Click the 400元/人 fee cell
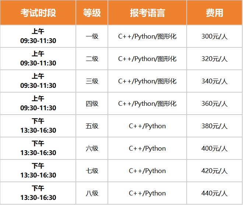 click(x=214, y=148)
